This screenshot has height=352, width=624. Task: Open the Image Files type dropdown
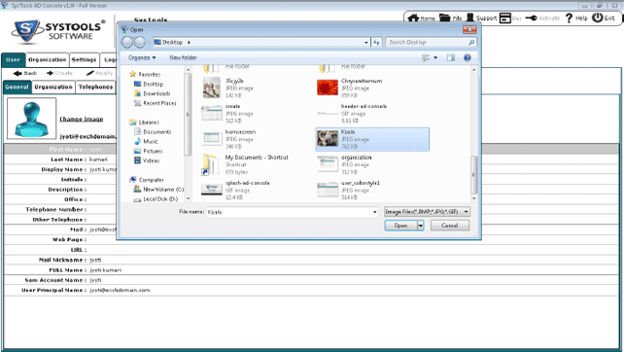[x=427, y=212]
